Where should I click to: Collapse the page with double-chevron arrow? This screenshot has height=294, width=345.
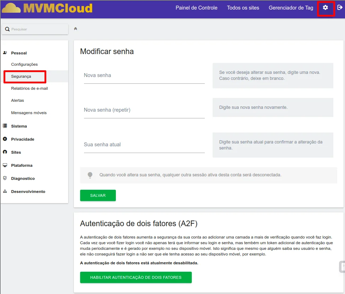pos(76,29)
